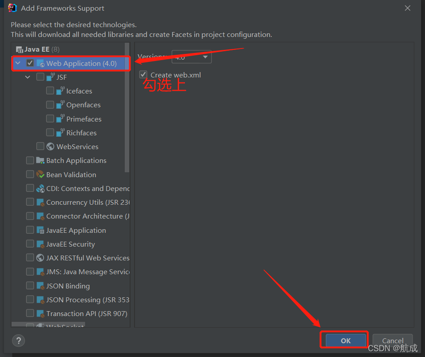Check the Transaction API checkbox
The width and height of the screenshot is (425, 357).
click(x=30, y=313)
